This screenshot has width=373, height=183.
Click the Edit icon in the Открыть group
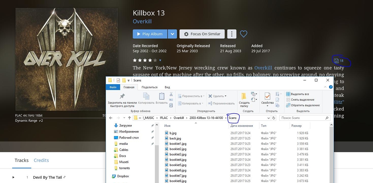(x=277, y=100)
